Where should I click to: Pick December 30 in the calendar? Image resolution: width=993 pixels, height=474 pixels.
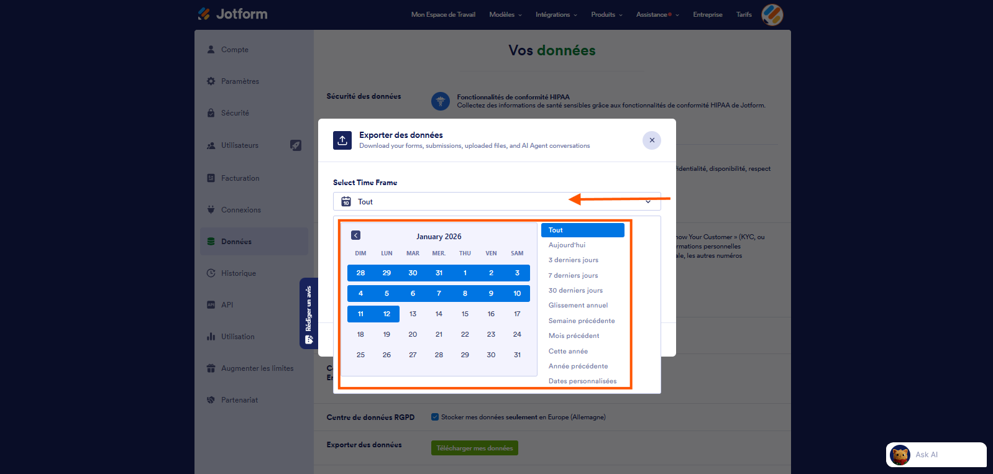413,273
